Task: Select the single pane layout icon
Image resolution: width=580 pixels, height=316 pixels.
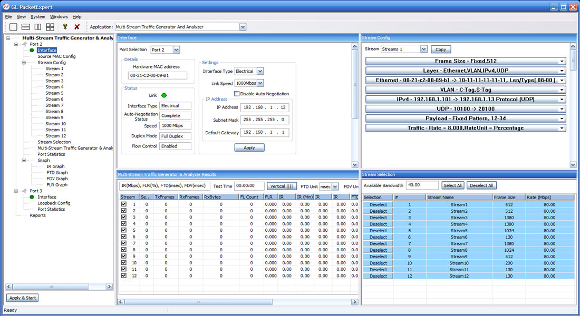Action: coord(13,27)
